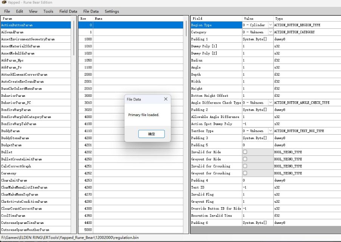Image resolution: width=341 pixels, height=242 pixels.
Task: Click the 确定 confirmation button
Action: click(x=151, y=134)
